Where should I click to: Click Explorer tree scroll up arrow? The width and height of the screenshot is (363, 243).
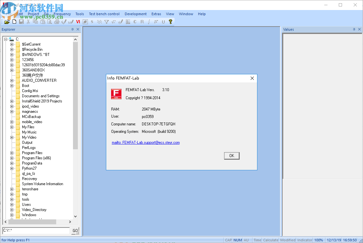[x=76, y=39]
